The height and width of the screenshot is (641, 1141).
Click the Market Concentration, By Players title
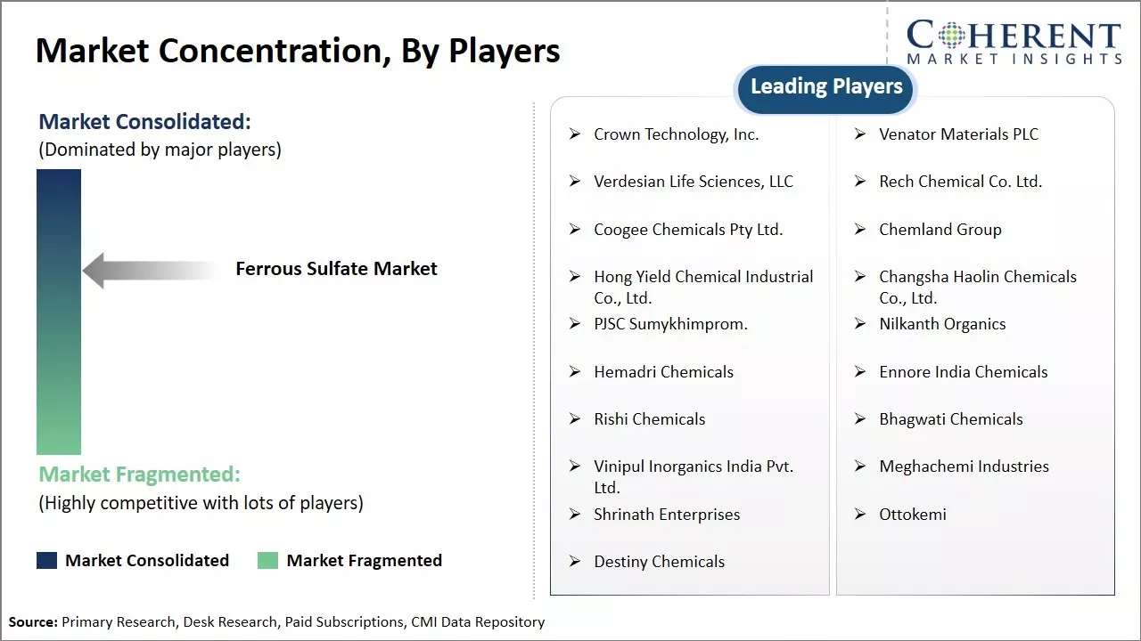coord(298,50)
